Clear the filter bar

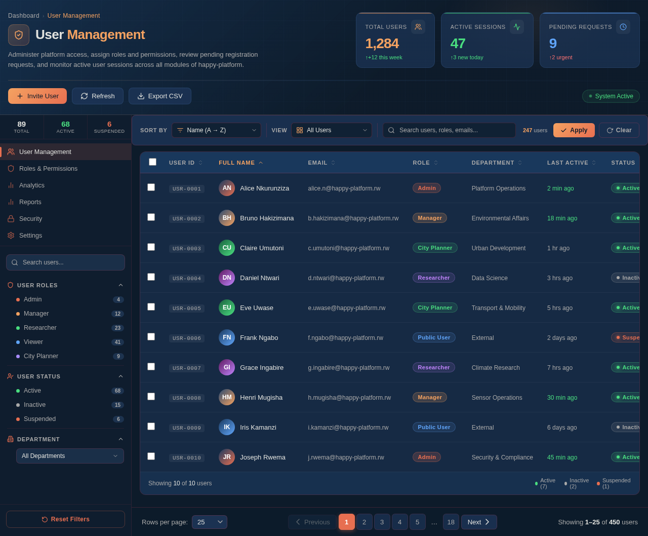point(619,130)
